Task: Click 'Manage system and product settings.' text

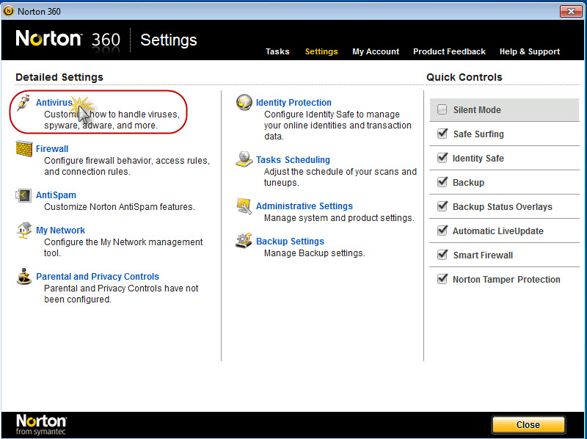Action: point(339,217)
